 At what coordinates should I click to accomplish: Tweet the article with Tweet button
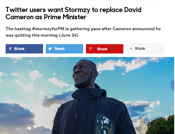coord(64,49)
